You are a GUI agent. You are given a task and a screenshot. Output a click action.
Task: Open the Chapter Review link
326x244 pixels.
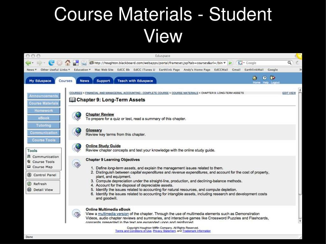click(x=100, y=114)
